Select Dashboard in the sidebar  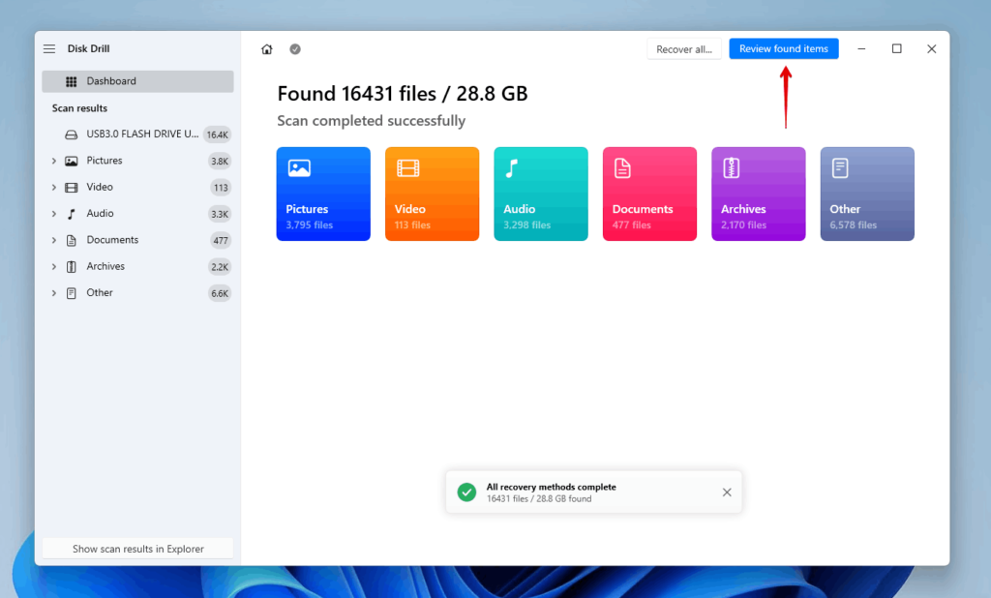pyautogui.click(x=137, y=81)
